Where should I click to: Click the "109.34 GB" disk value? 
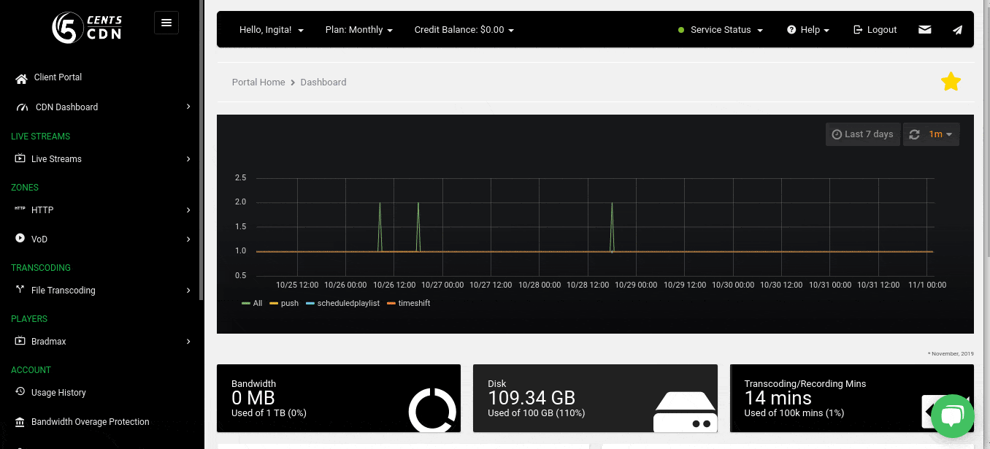click(532, 398)
